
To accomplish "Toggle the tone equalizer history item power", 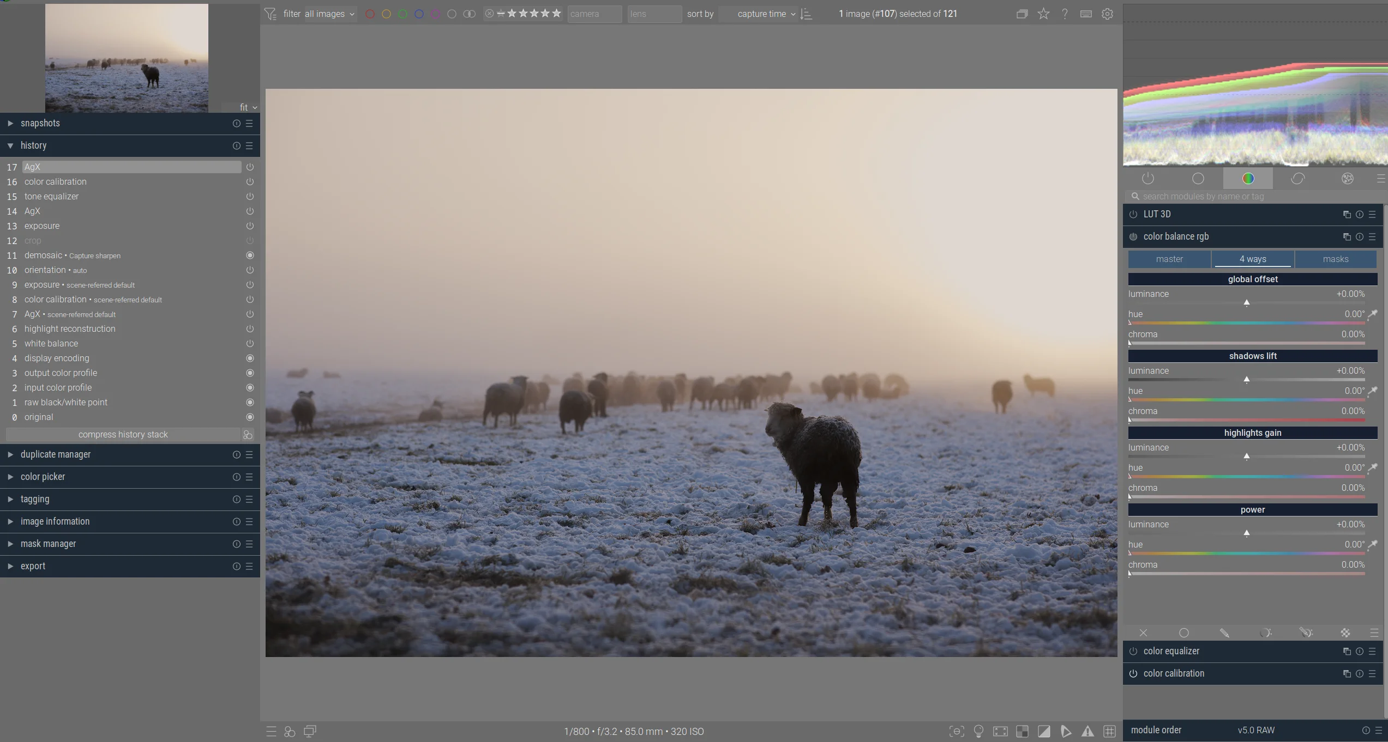I will (x=250, y=197).
